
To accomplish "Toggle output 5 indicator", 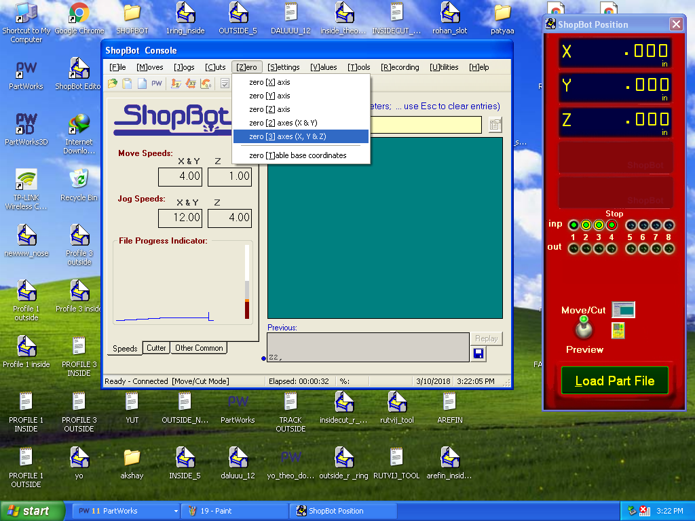I will (631, 249).
